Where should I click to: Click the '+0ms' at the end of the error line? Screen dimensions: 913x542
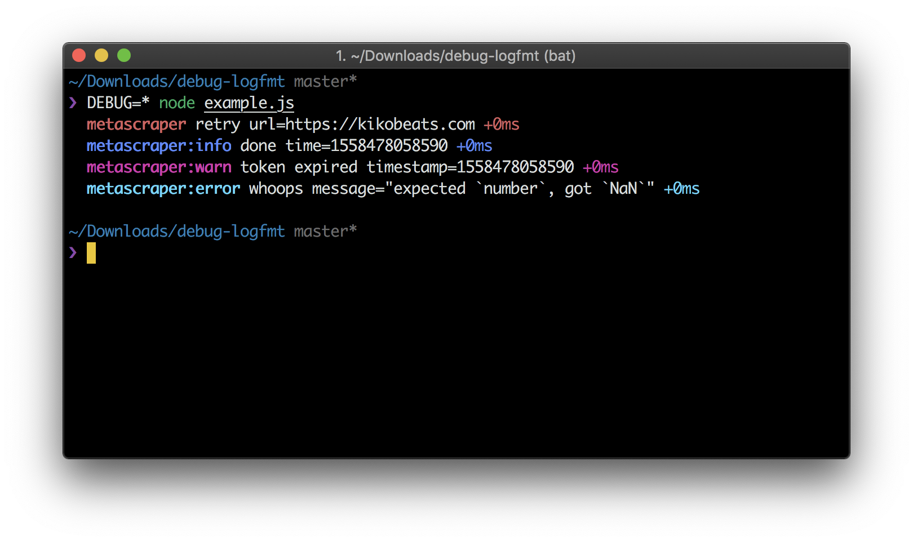coord(681,189)
